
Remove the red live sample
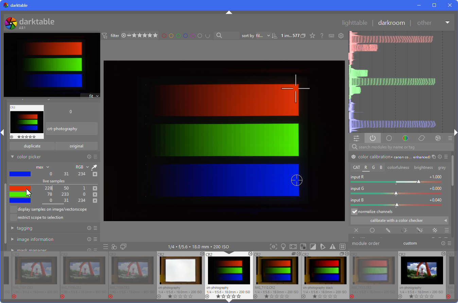(95, 188)
